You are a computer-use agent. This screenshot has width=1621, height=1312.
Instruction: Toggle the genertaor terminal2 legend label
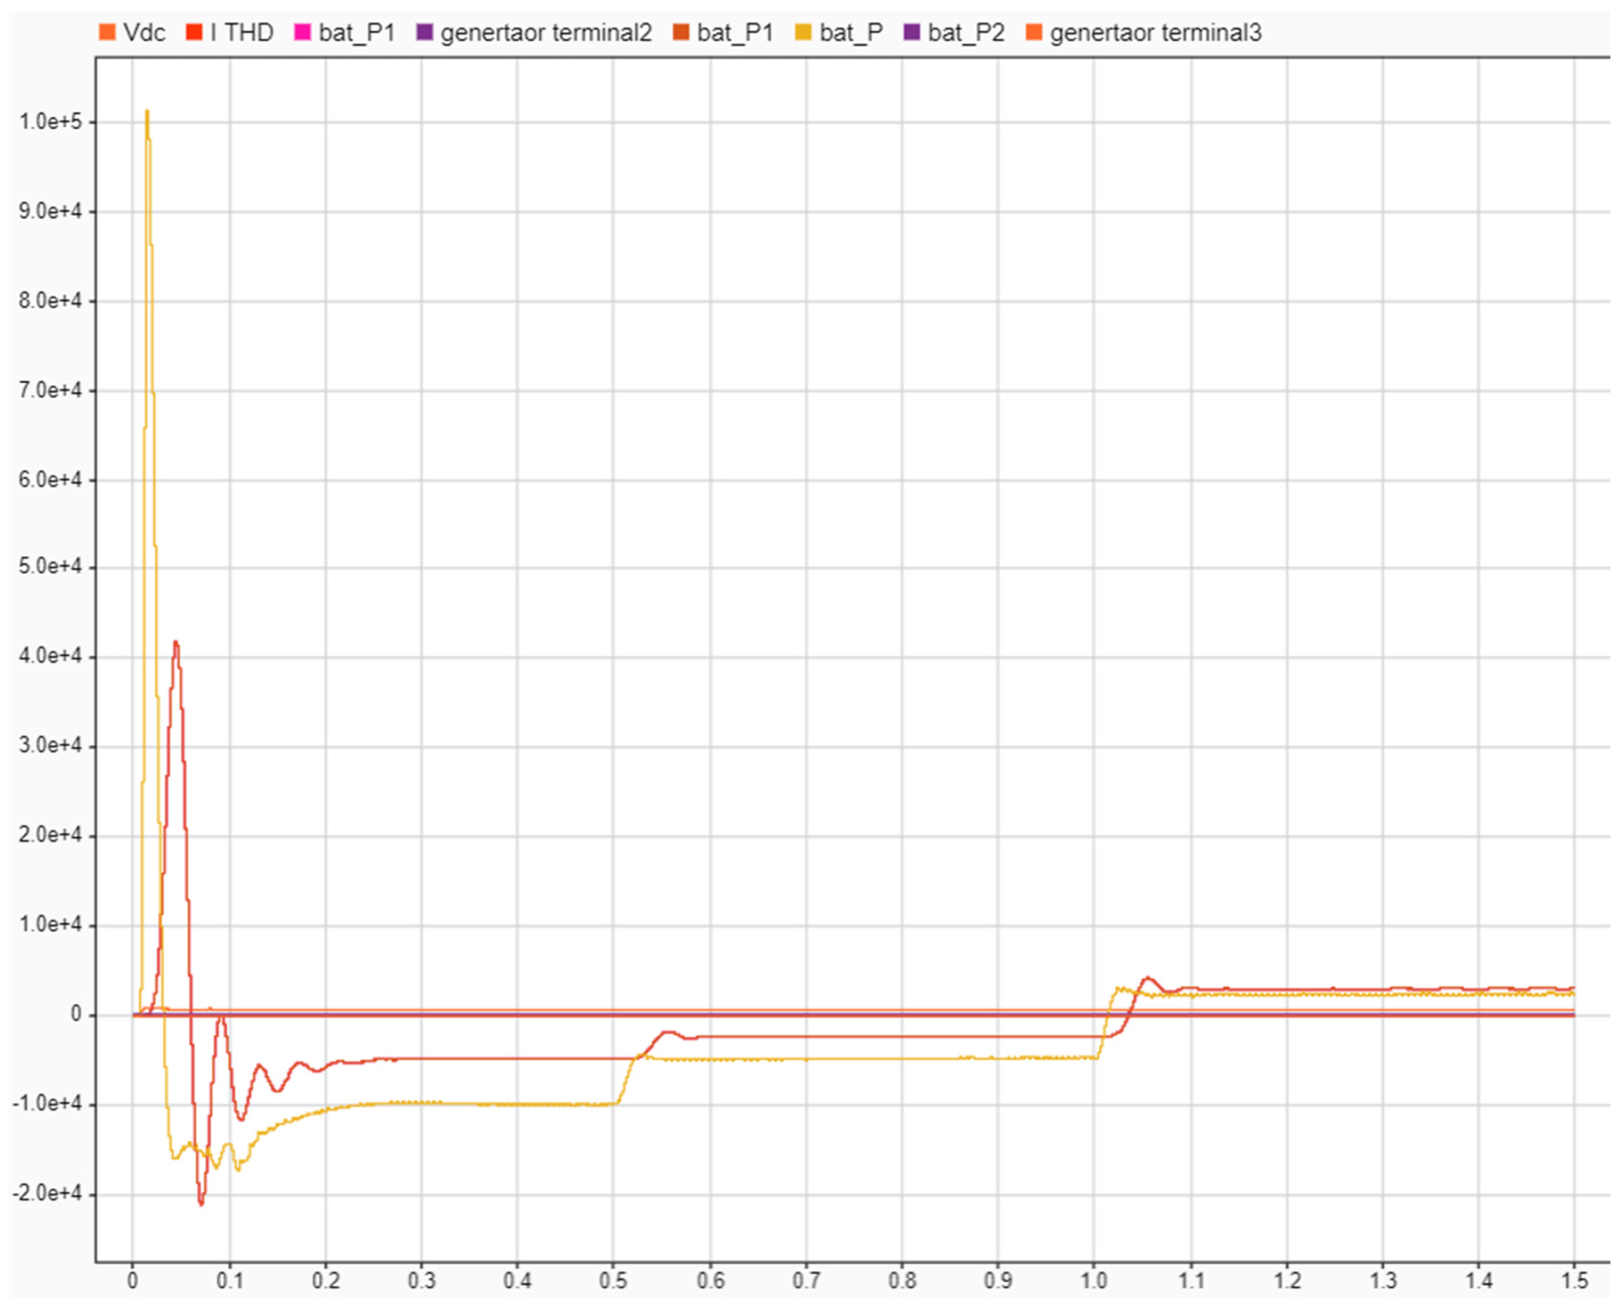tap(546, 33)
